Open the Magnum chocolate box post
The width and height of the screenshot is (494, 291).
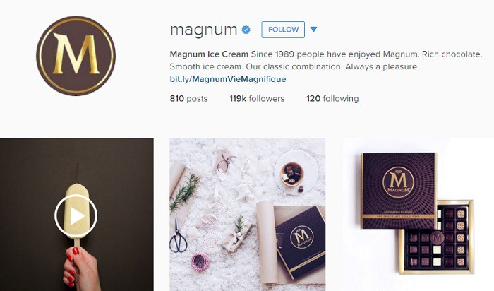point(418,215)
